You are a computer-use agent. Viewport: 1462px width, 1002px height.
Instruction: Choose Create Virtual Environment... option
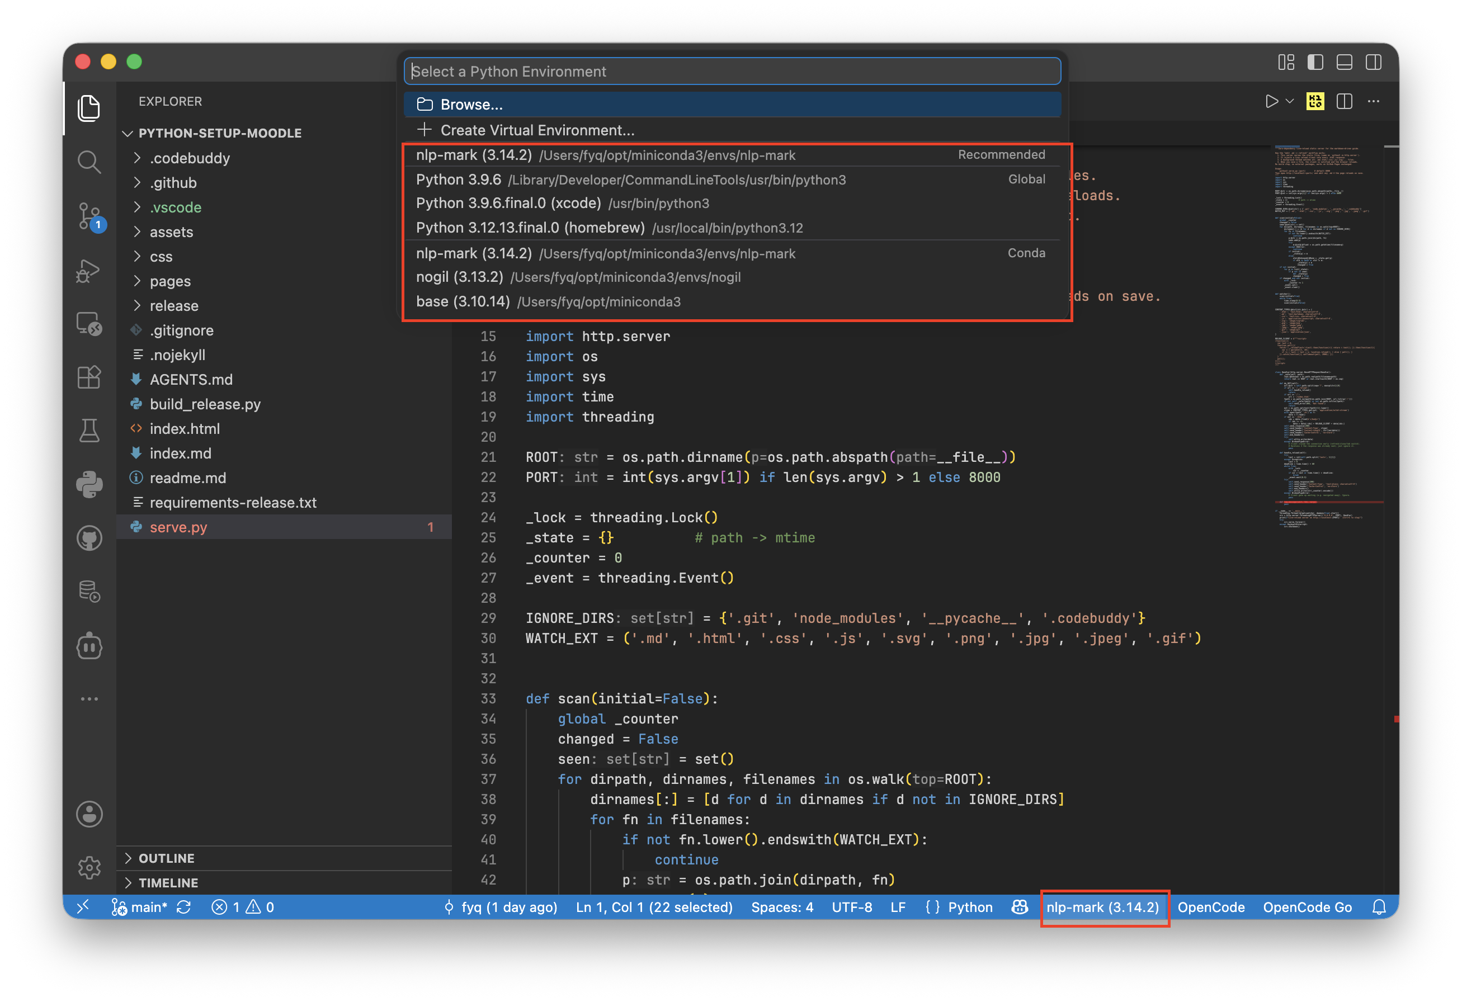[x=732, y=130]
